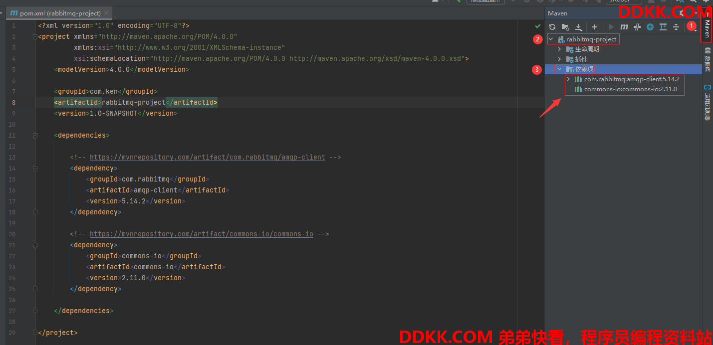The height and width of the screenshot is (345, 713).
Task: Click 生命周期 folder gear icon
Action: [570, 49]
